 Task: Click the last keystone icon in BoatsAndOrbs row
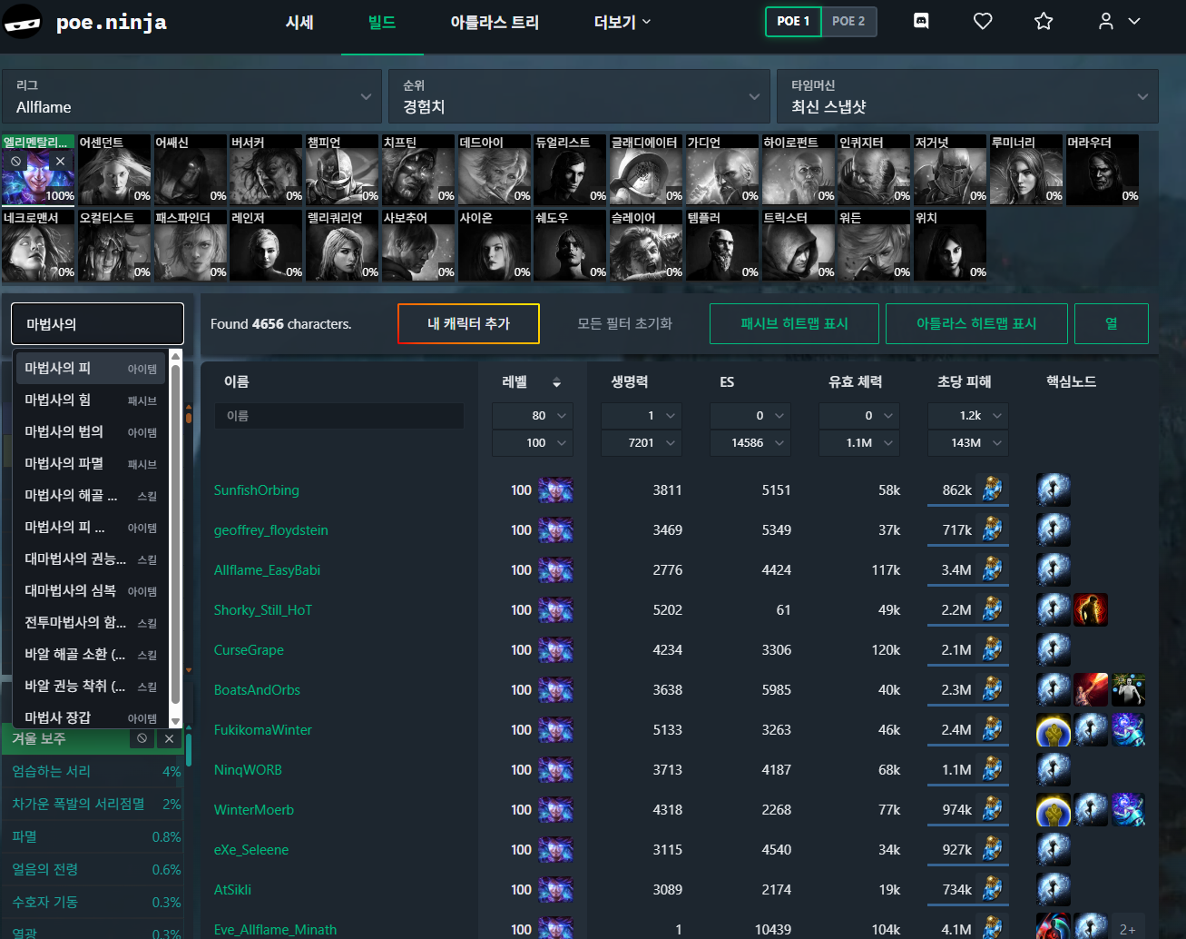[1128, 690]
